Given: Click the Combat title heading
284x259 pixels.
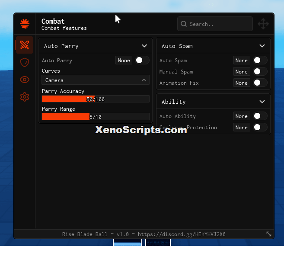Looking at the screenshot, I should (53, 21).
